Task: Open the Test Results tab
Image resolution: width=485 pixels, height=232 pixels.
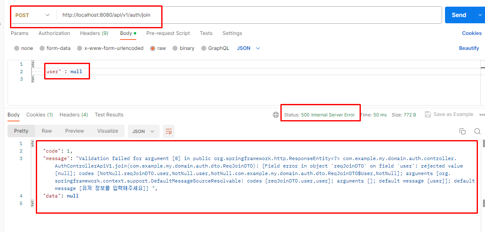Action: (x=109, y=114)
